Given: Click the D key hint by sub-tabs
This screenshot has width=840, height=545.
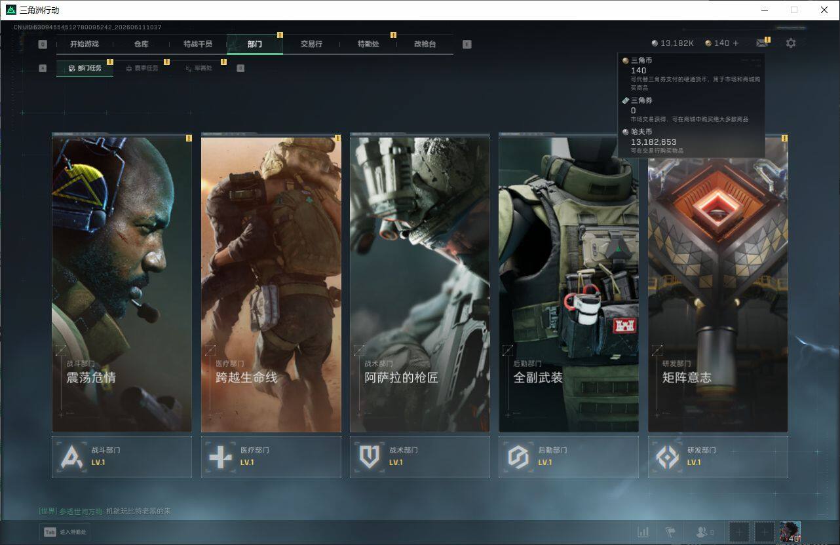Looking at the screenshot, I should click(x=240, y=68).
